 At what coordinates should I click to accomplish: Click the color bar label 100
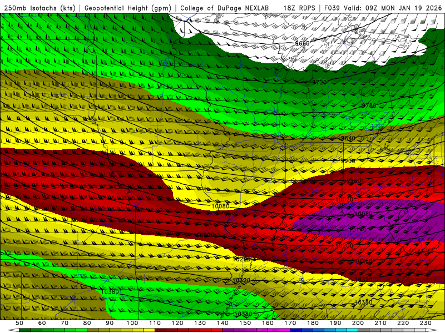(132, 323)
